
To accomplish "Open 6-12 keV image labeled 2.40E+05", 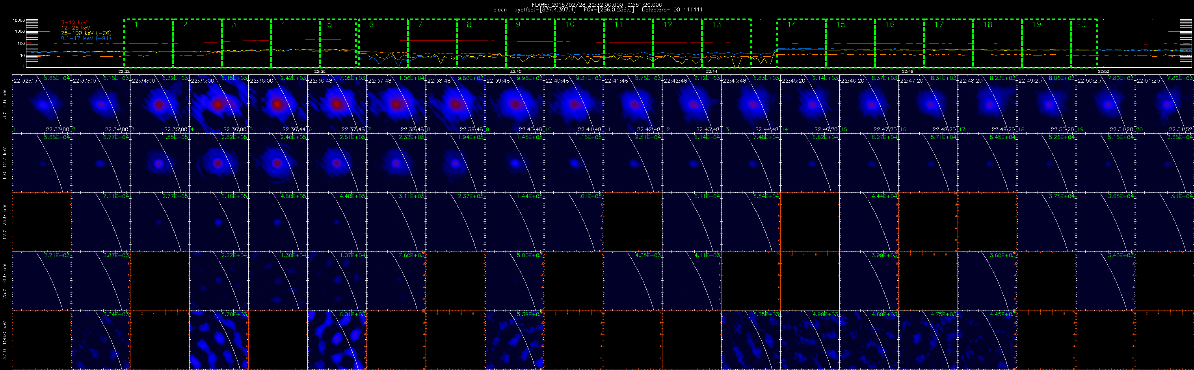I will (278, 163).
